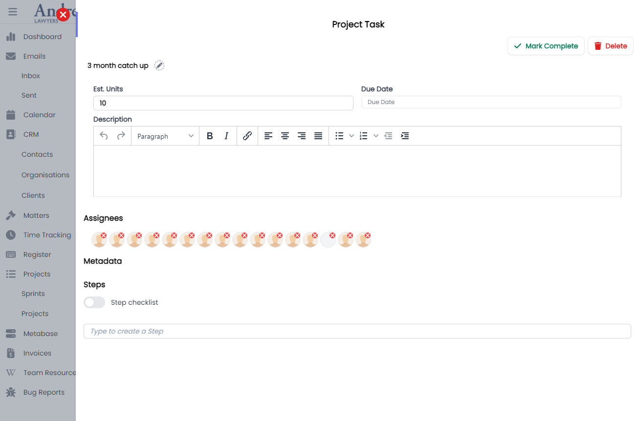The image size is (639, 421).
Task: Click the undo arrow in the editor
Action: 104,136
